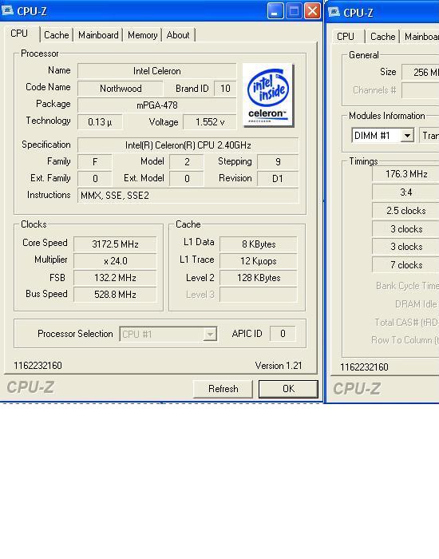Open the Cache tab in second window

(x=382, y=37)
